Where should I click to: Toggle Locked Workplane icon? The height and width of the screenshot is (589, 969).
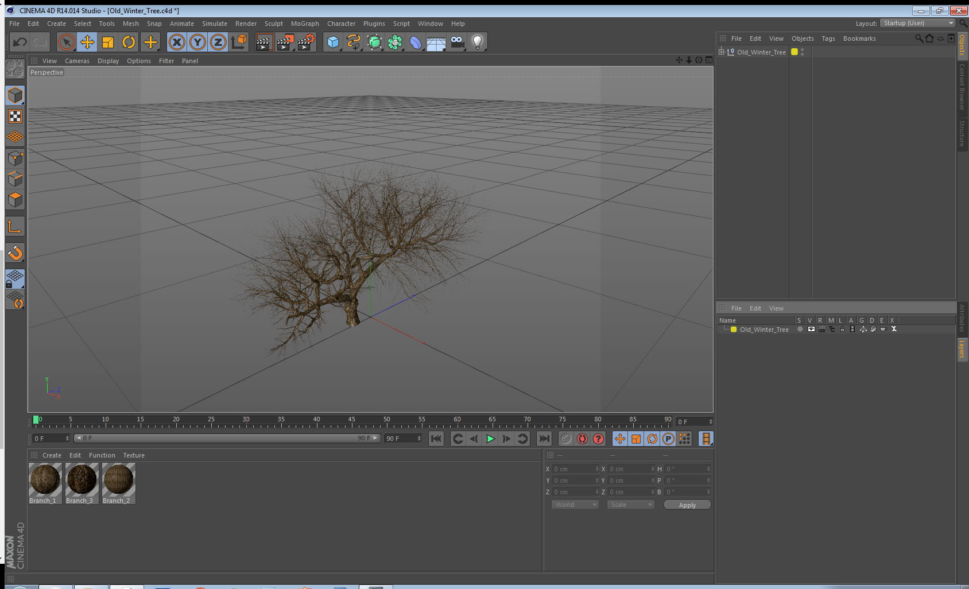pyautogui.click(x=15, y=279)
